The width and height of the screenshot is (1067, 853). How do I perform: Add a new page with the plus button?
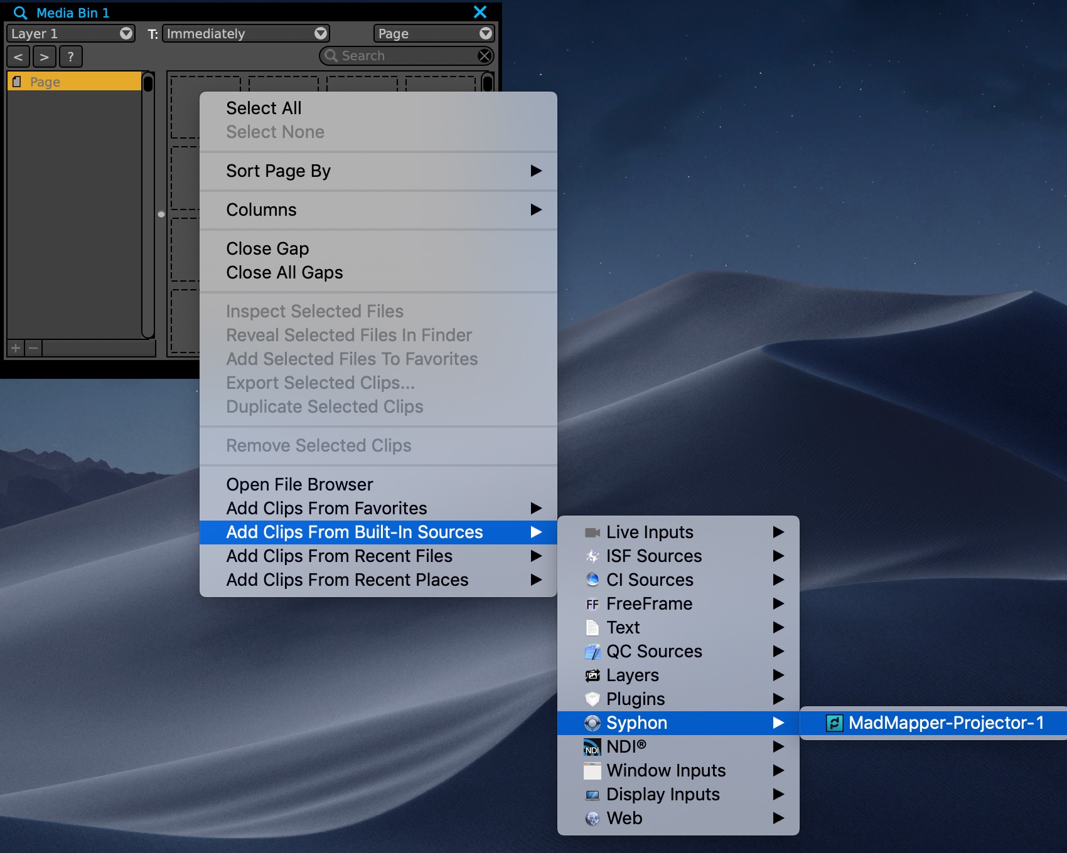click(16, 347)
